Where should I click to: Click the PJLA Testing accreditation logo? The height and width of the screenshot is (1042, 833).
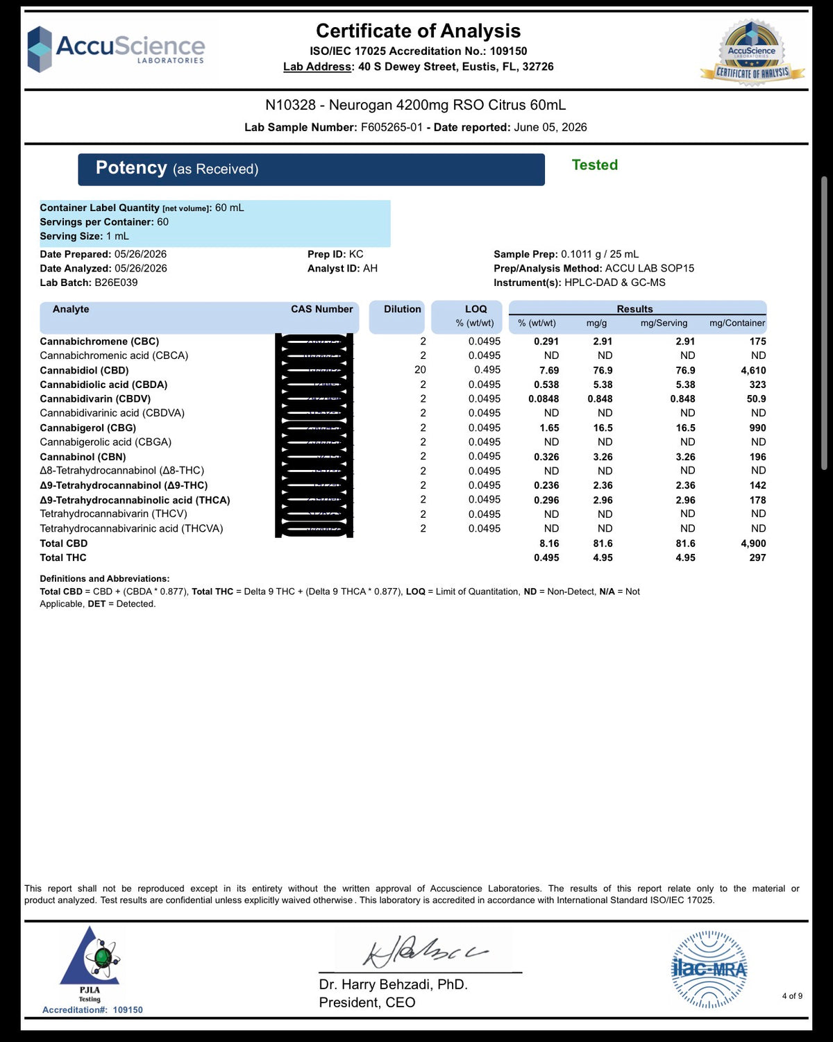coord(90,964)
